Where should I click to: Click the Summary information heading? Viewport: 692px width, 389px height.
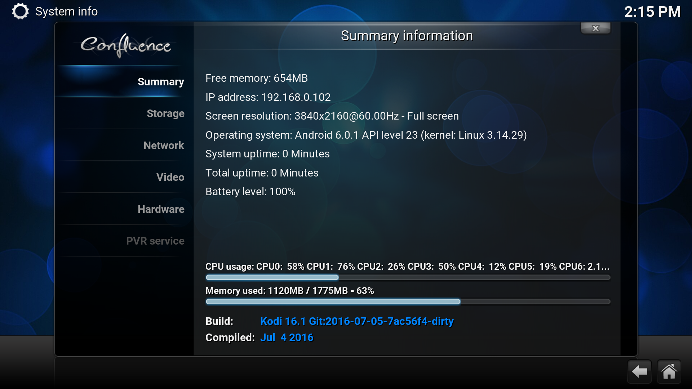pos(407,36)
